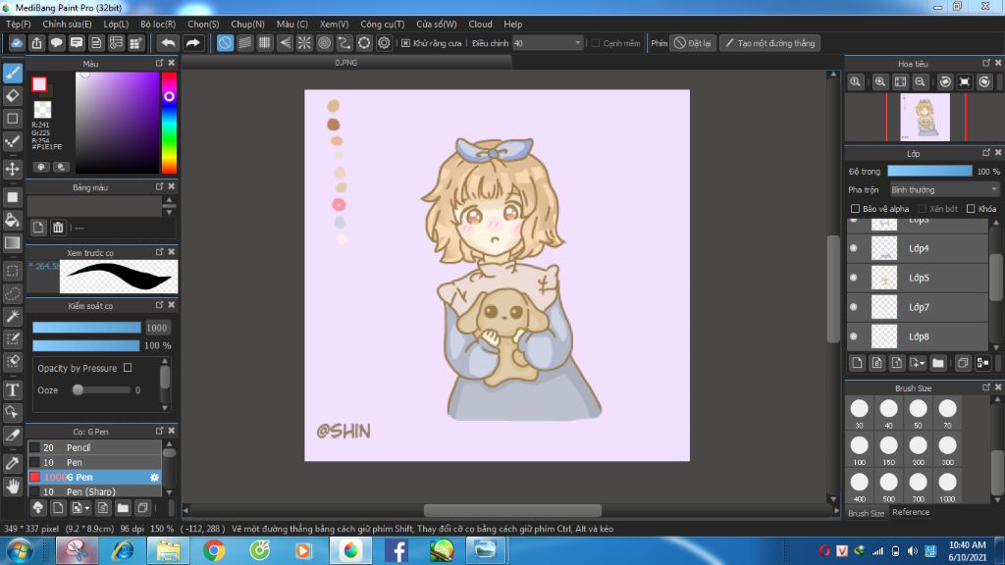Open the Điều chỉnh correction dropdown
1005x565 pixels.
tap(547, 43)
